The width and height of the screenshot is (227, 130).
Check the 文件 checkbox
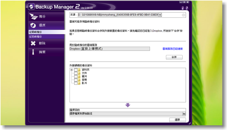[76, 73]
